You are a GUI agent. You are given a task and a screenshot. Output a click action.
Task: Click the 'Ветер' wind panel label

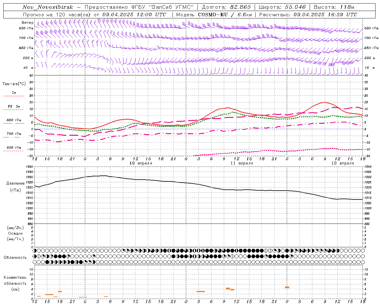tap(27, 23)
